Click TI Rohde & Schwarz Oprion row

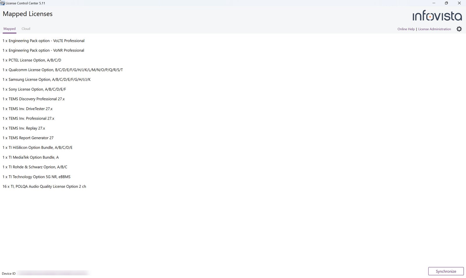point(35,167)
